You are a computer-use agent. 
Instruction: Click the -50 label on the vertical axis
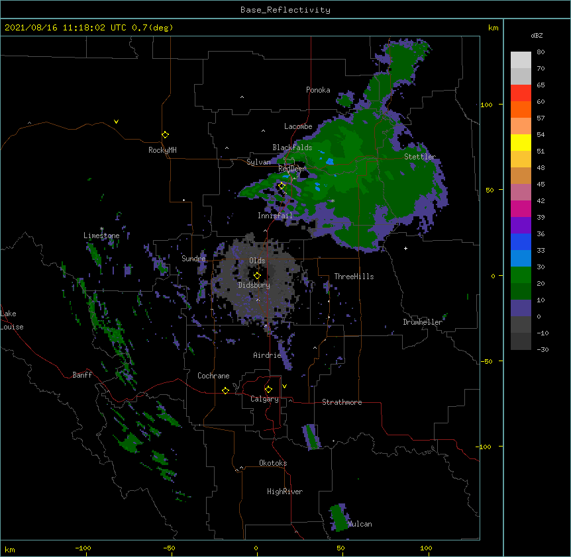(486, 361)
